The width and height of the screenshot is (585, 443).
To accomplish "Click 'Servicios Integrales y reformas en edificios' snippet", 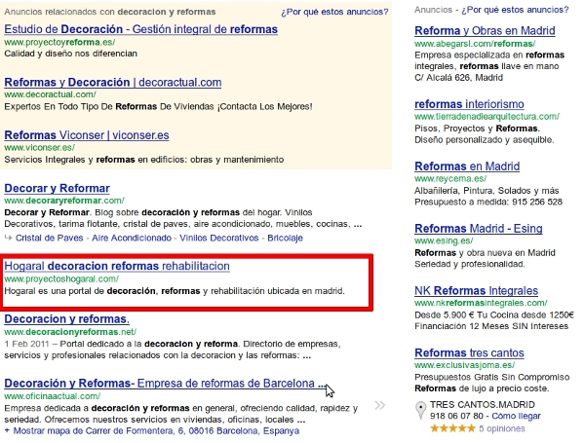I will [x=144, y=160].
